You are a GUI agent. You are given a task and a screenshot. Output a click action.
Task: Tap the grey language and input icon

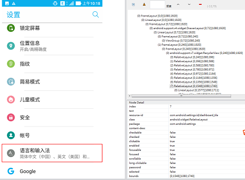coord(11,153)
